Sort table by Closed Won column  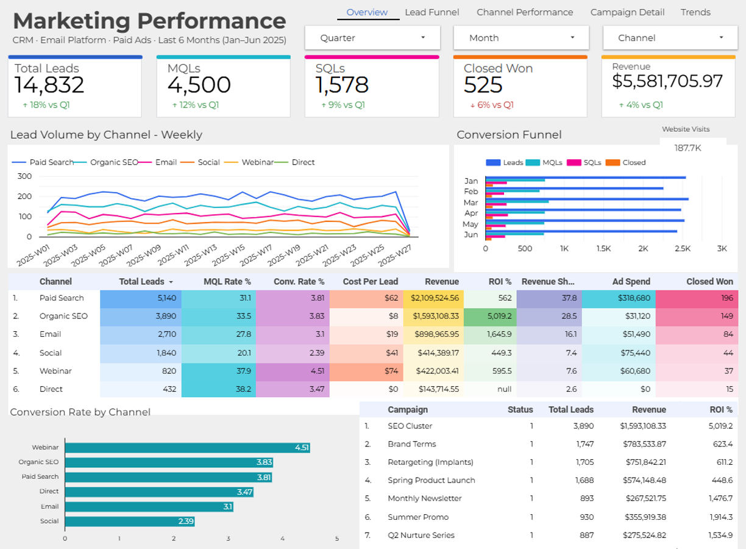709,282
